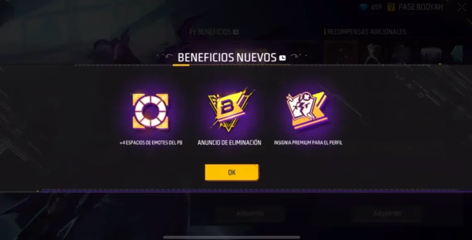Open the Pase Booyah help question icon
The image size is (472, 240).
391,7
